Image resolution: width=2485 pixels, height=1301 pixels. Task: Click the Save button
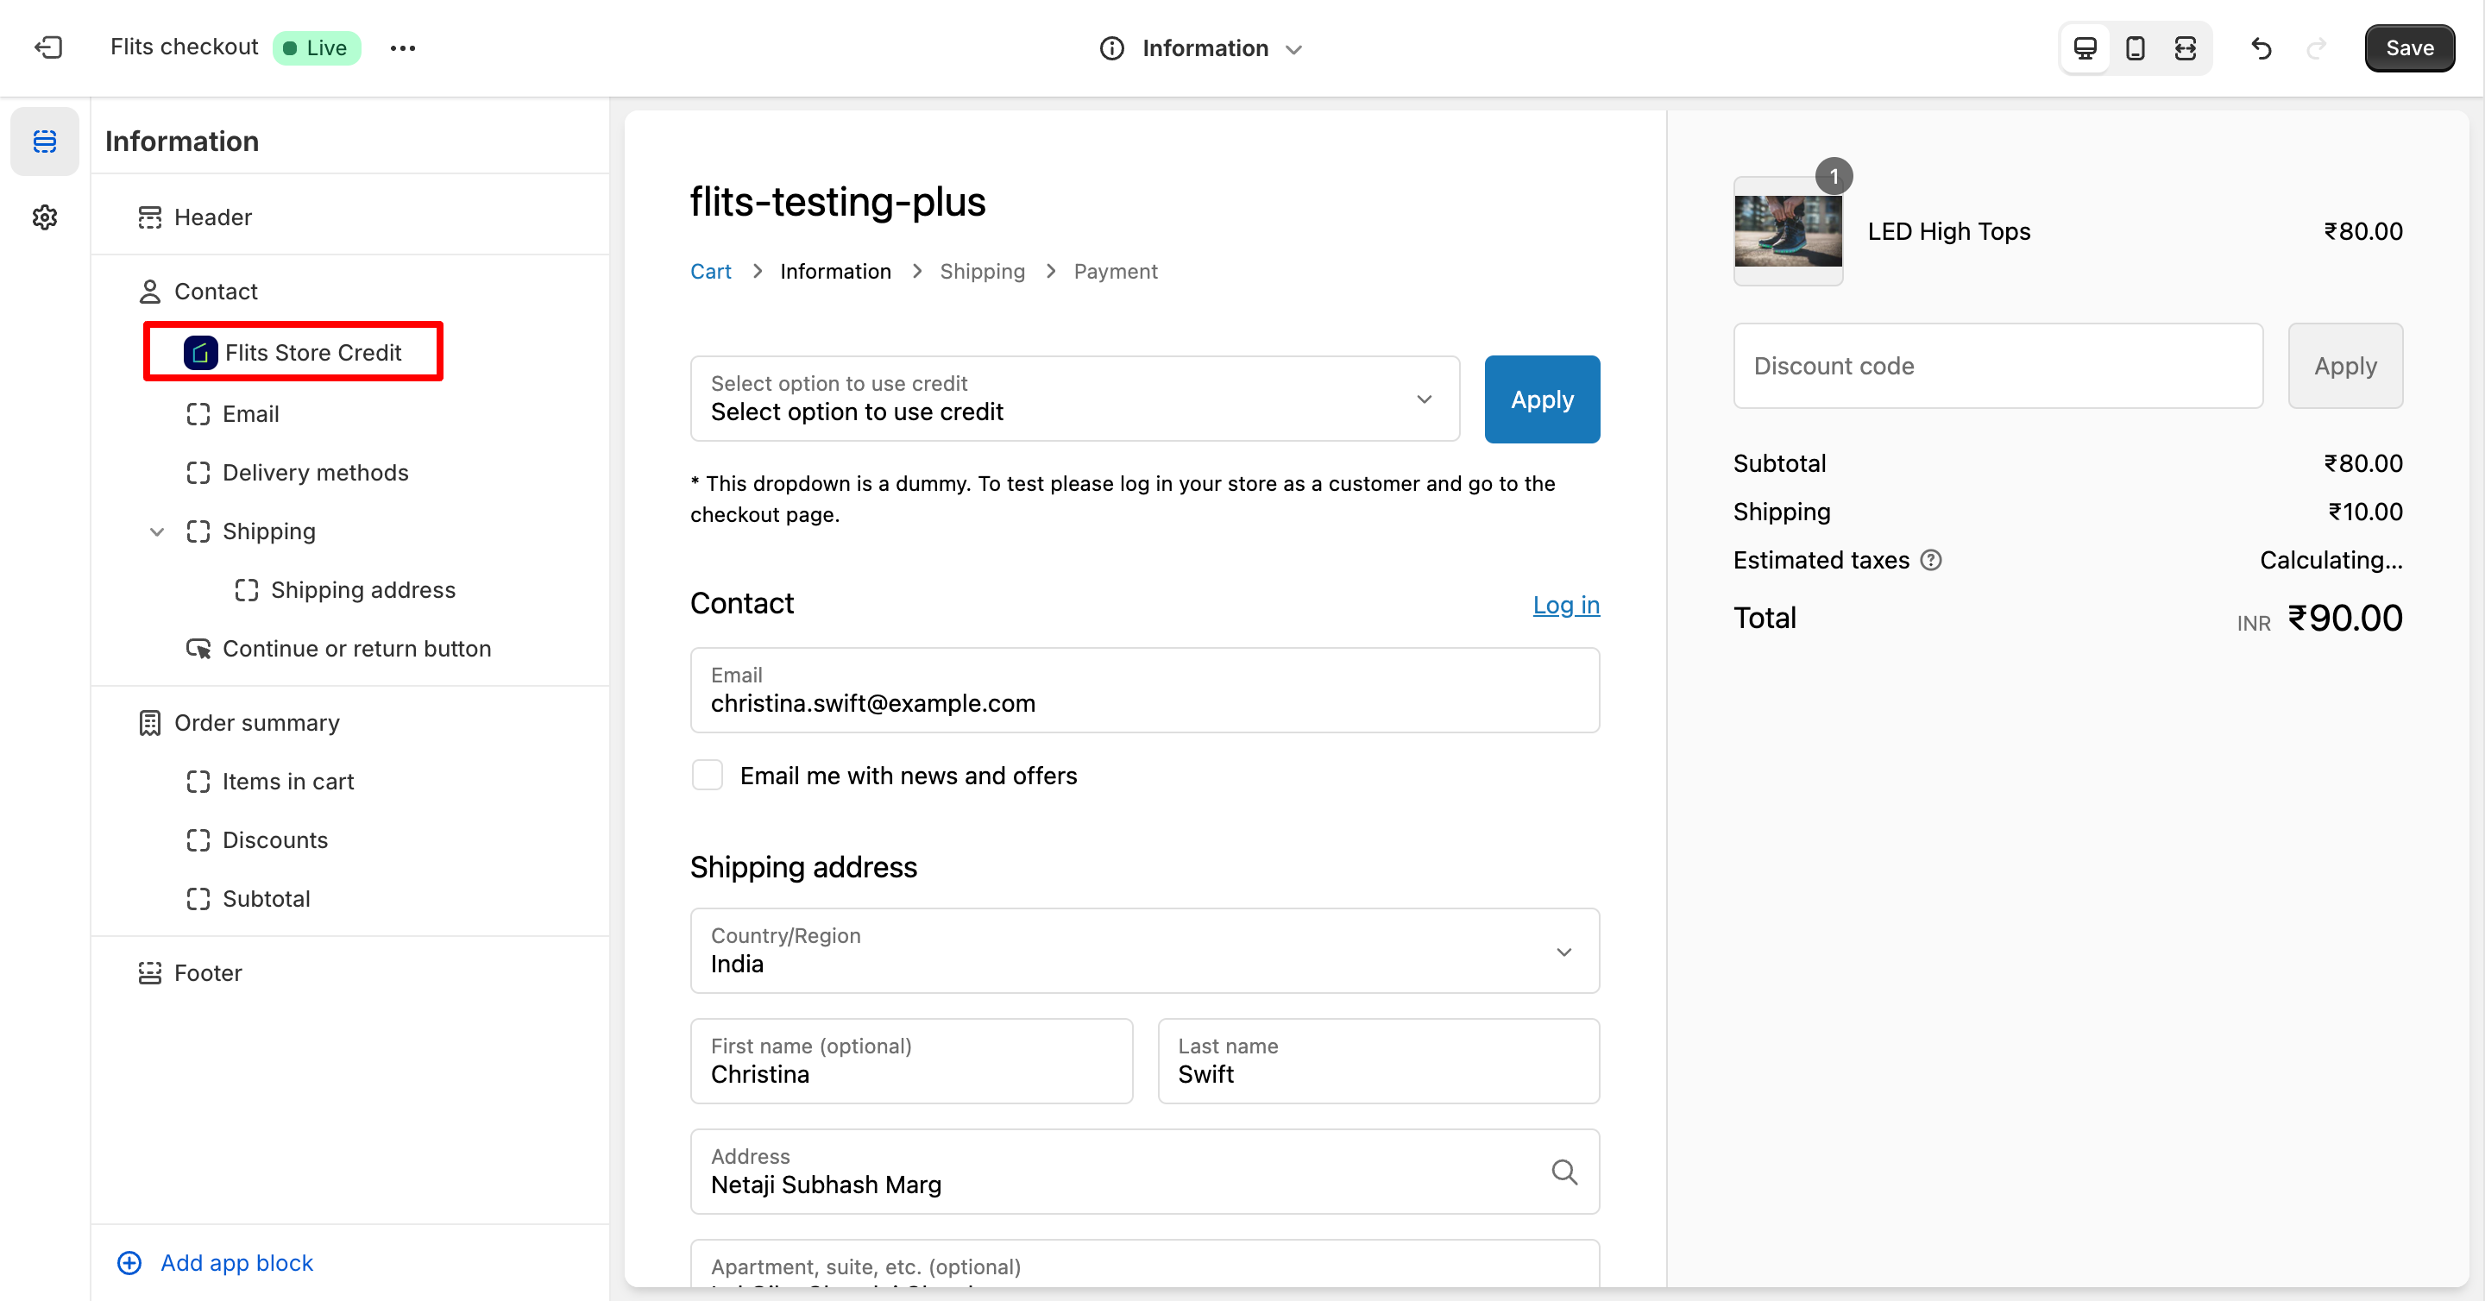coord(2409,47)
